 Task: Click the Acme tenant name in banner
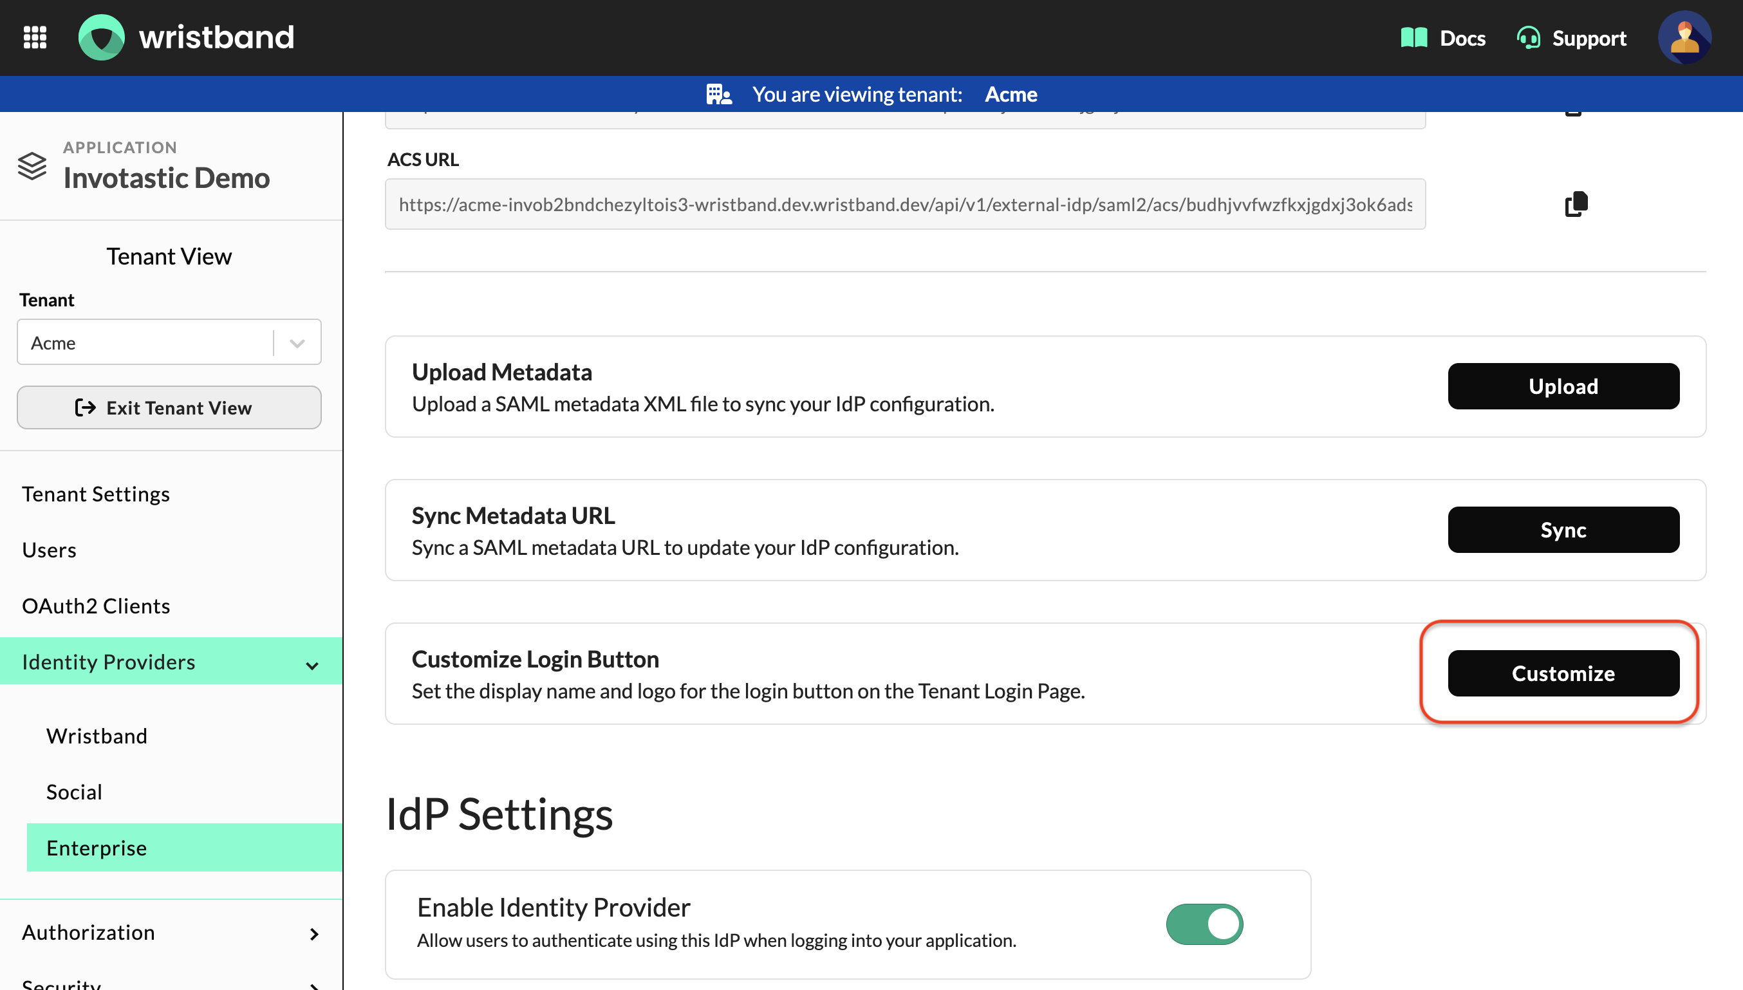[1011, 94]
